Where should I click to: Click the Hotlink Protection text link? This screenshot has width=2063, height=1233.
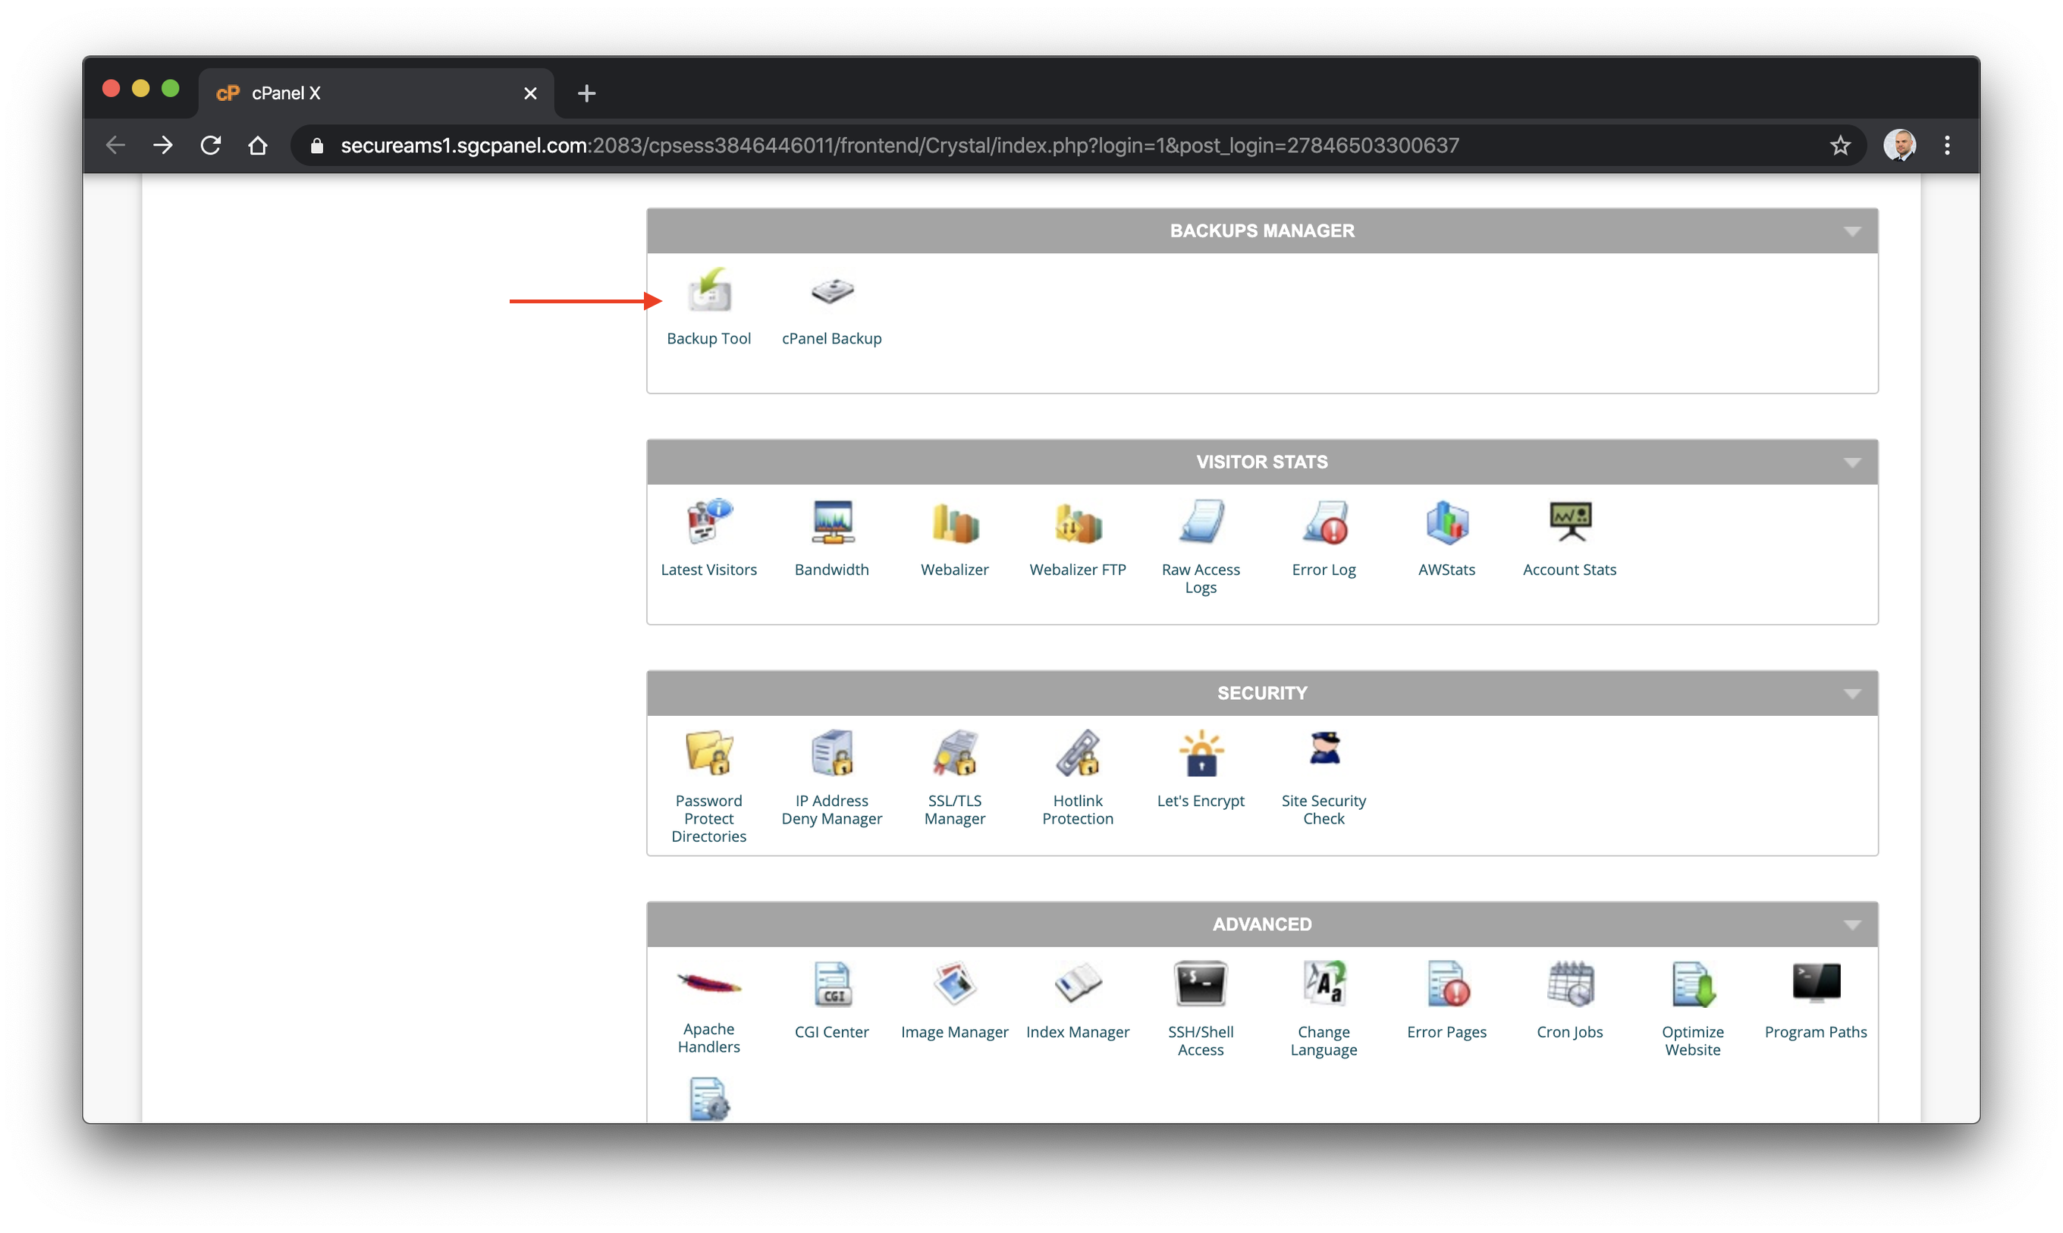point(1078,809)
